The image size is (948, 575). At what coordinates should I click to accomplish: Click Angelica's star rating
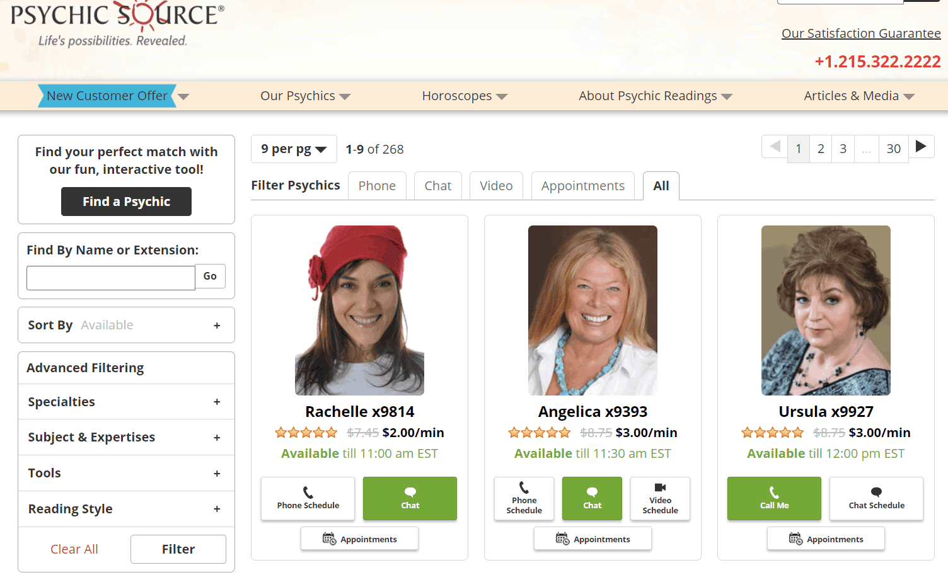point(540,433)
